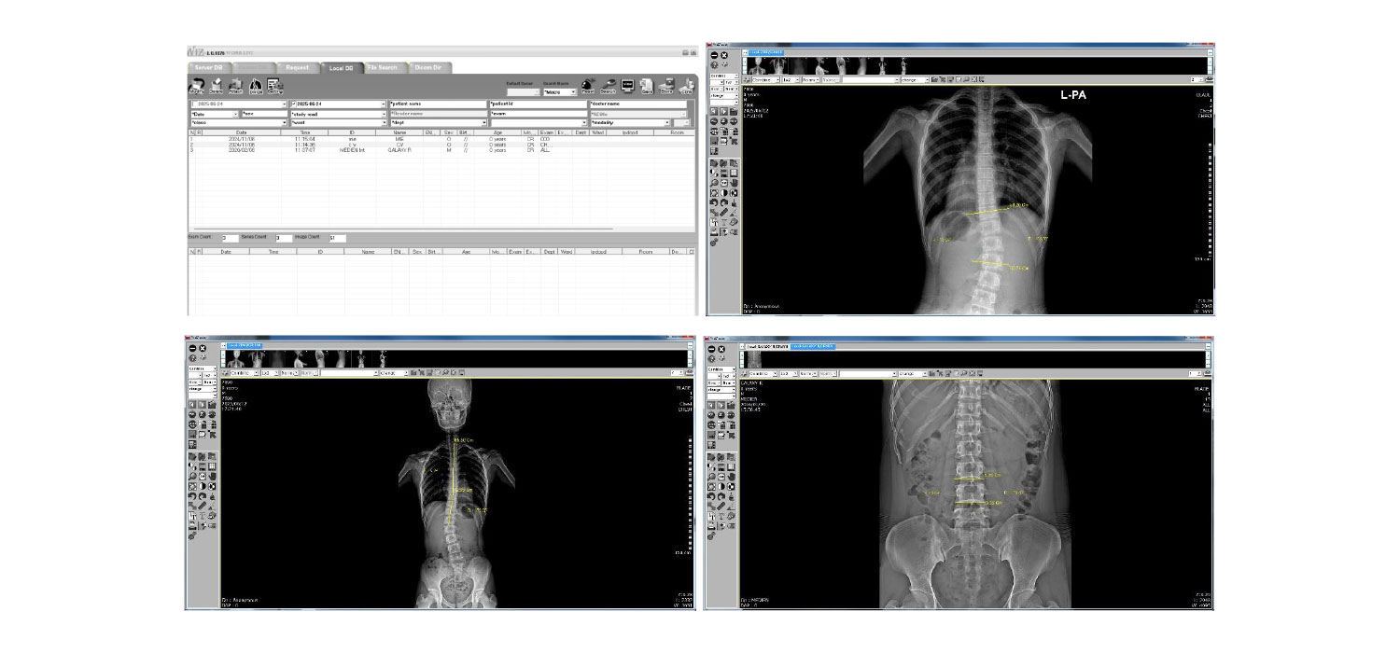
Task: Click the Search icon in worklist toolbar
Action: pos(608,86)
